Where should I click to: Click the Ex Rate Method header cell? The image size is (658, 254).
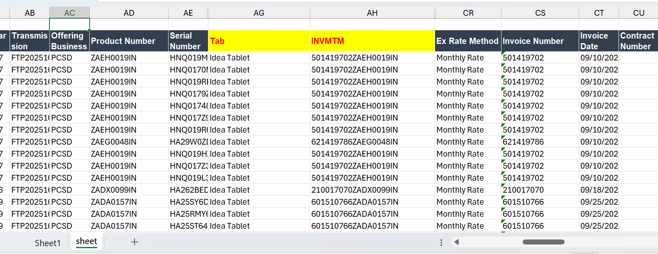[467, 41]
